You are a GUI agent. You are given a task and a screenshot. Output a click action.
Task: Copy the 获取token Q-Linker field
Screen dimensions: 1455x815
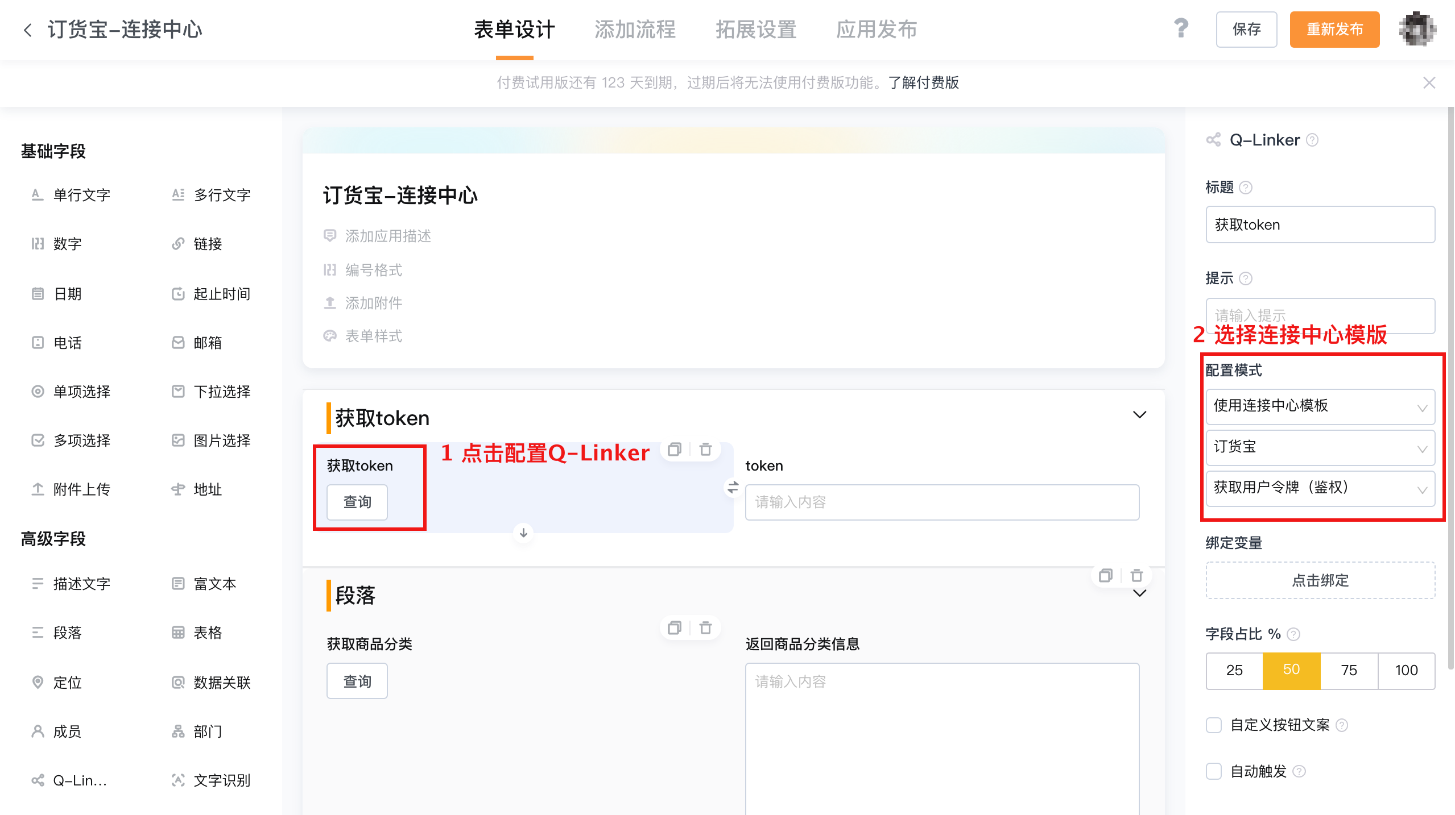click(675, 450)
